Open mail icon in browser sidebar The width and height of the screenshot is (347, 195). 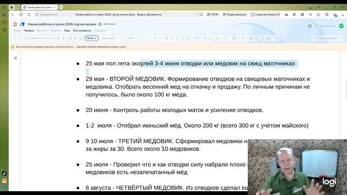[x=4, y=181]
